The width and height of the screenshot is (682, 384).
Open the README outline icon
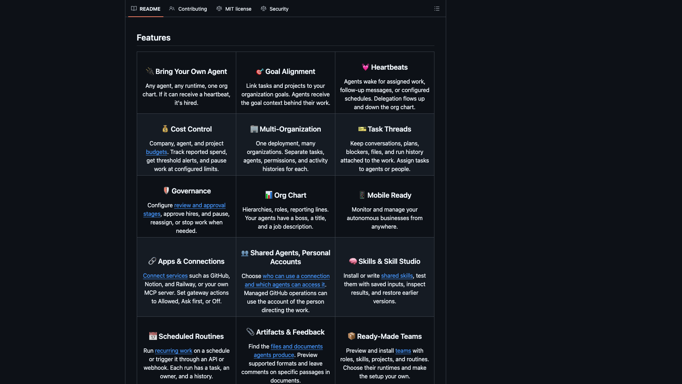(437, 9)
